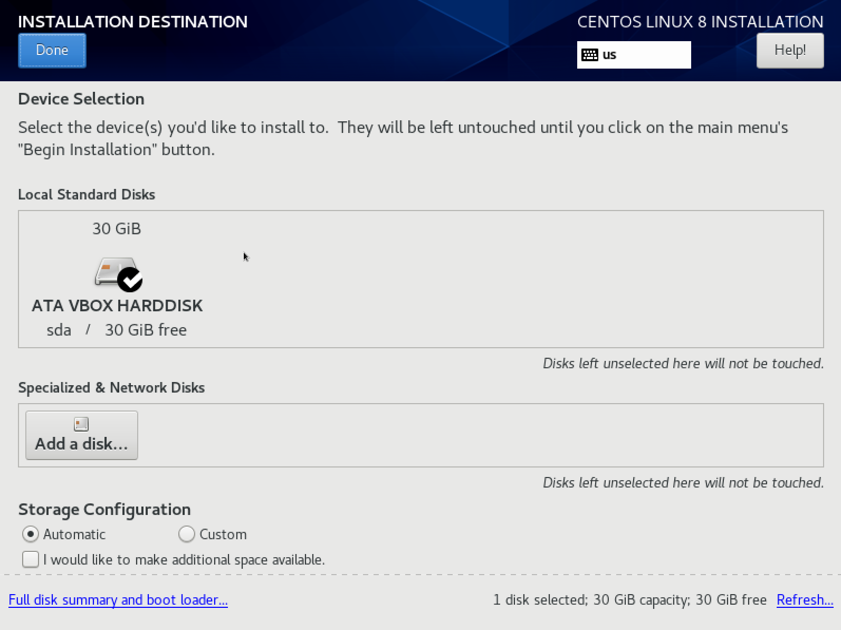Open Full disk summary and boot loader link
841x630 pixels.
118,600
